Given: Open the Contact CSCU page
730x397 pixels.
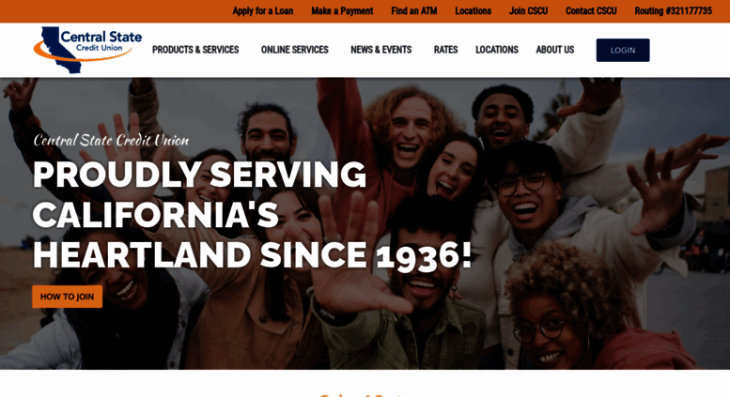Looking at the screenshot, I should point(591,11).
